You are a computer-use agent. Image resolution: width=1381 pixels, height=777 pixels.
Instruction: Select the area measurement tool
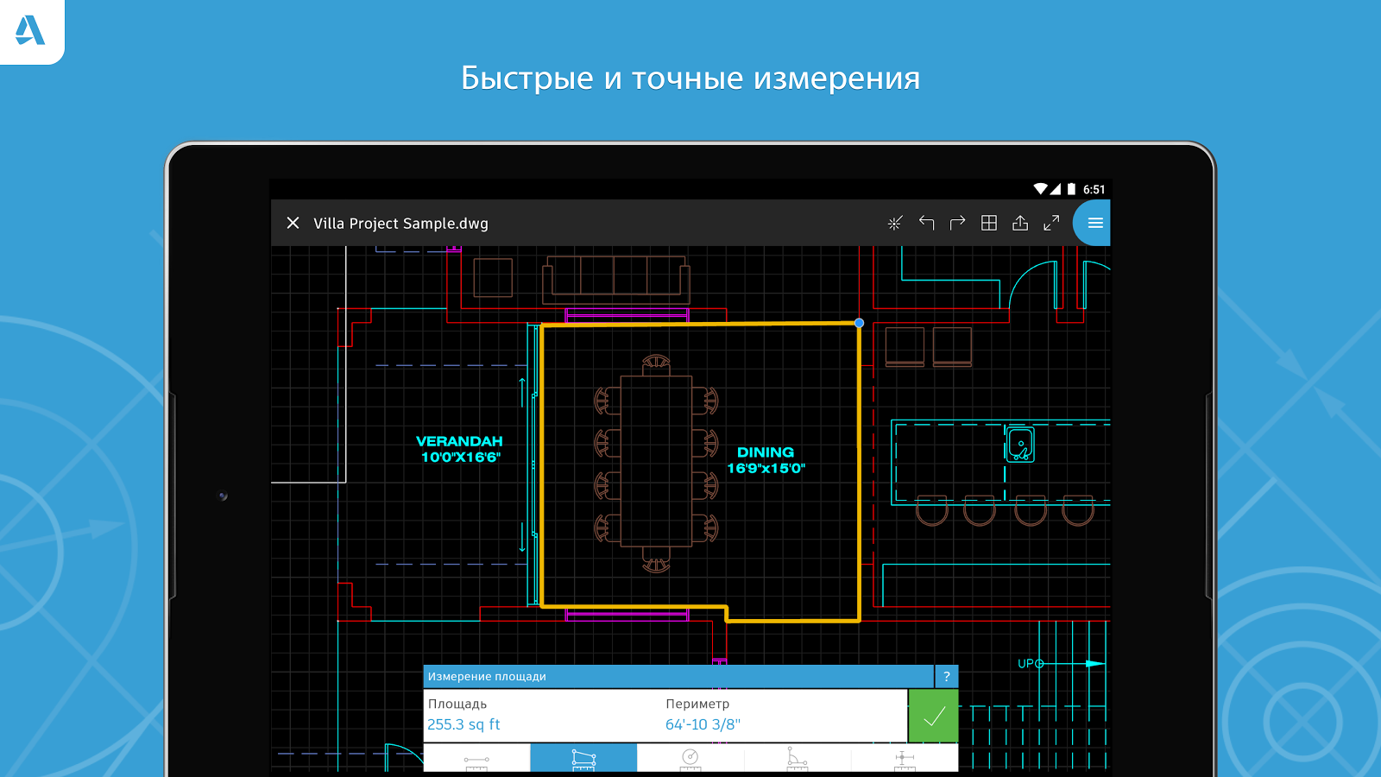point(583,759)
